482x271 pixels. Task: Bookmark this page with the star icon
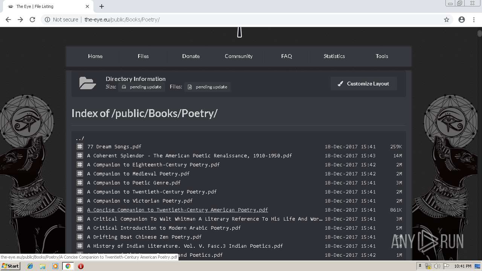pyautogui.click(x=447, y=20)
